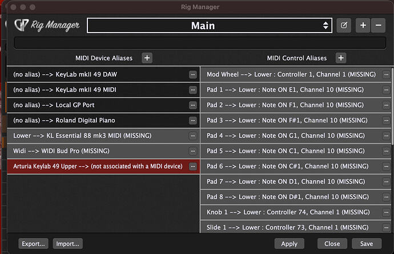Select the Pad 2 Note ON F1 row
Image resolution: width=394 pixels, height=254 pixels.
296,105
